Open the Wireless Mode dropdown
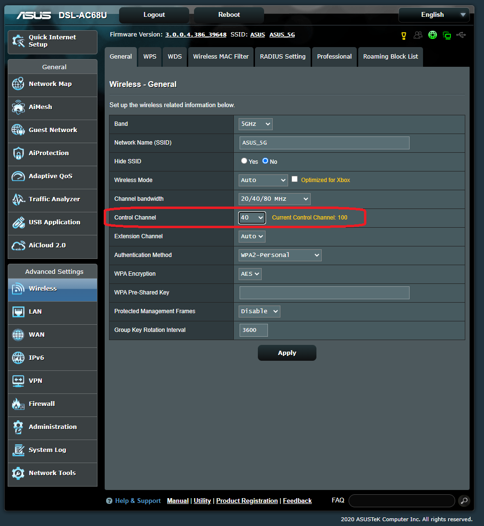The height and width of the screenshot is (526, 484). pyautogui.click(x=263, y=180)
